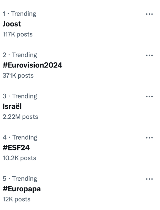160x210 pixels.
Task: Open three-dot menu next to #ESF24
Action: coord(149,138)
